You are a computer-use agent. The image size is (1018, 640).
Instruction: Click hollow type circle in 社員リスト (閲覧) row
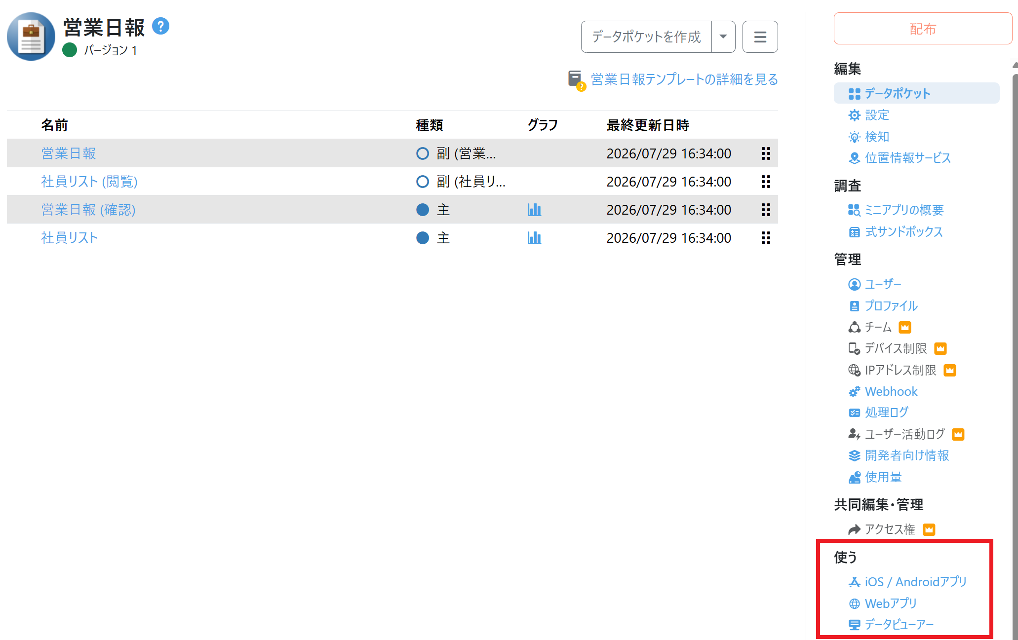click(423, 182)
